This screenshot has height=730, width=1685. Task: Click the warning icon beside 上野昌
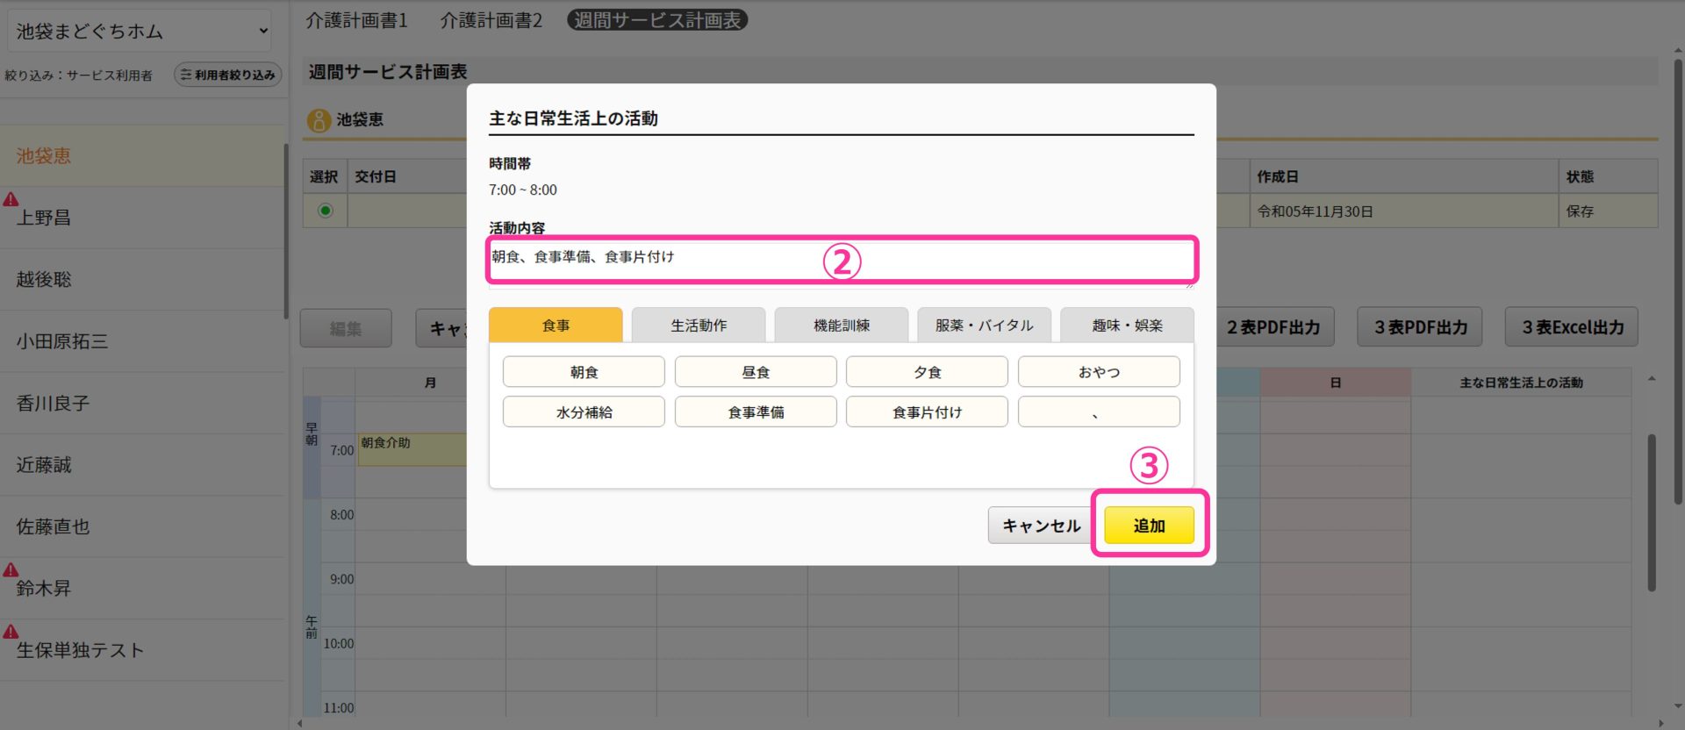(11, 199)
